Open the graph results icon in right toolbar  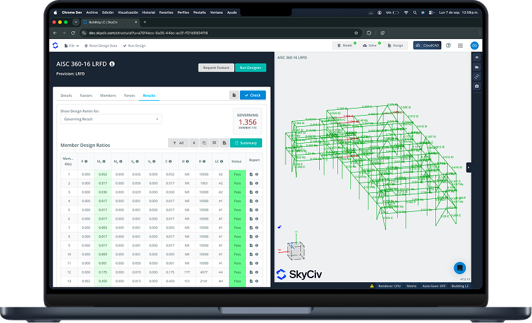click(477, 67)
